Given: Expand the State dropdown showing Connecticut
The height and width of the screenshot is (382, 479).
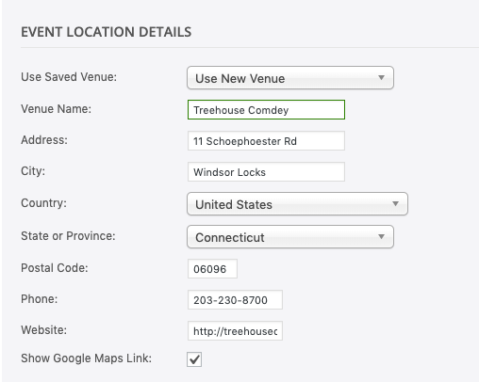Looking at the screenshot, I should point(290,237).
